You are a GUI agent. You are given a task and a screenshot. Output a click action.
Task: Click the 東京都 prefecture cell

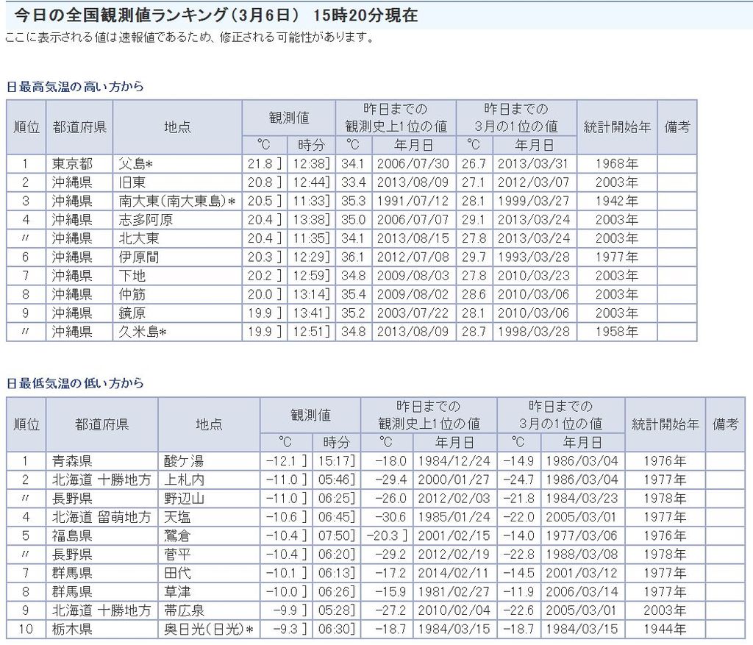coord(72,163)
